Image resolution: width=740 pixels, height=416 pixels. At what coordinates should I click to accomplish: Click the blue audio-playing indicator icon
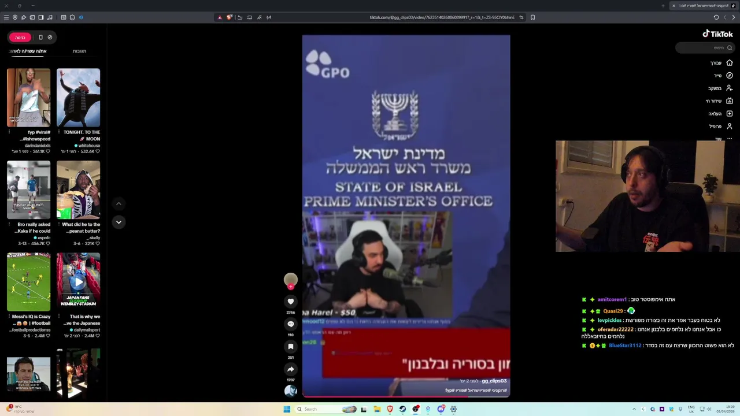tap(80, 17)
